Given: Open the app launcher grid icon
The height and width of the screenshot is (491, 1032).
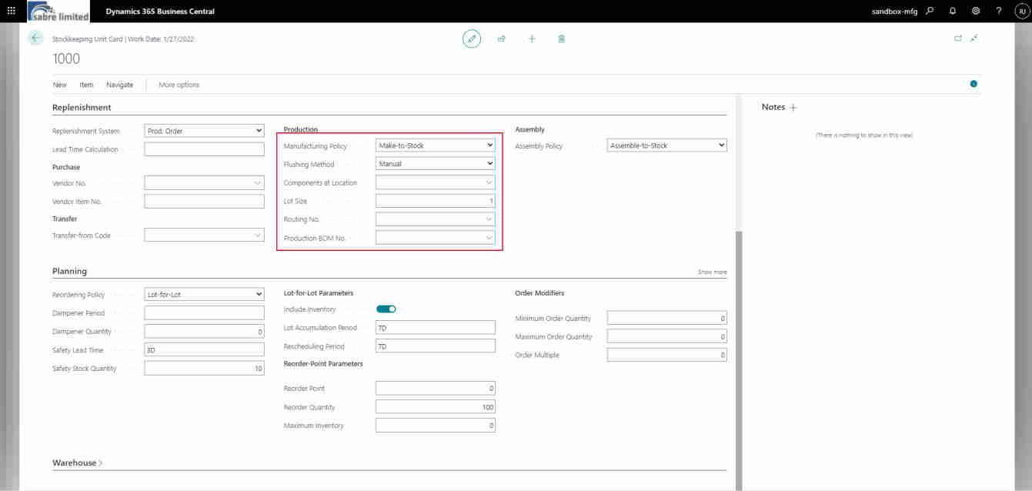Looking at the screenshot, I should pos(10,11).
